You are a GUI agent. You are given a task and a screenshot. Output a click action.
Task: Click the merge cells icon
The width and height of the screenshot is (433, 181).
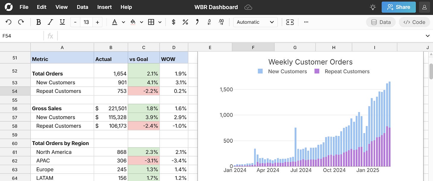290,22
